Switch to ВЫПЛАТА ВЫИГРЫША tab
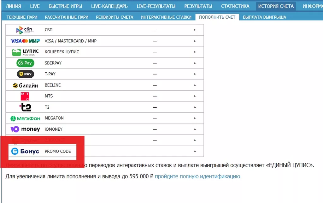This screenshot has height=203, width=323. click(265, 17)
